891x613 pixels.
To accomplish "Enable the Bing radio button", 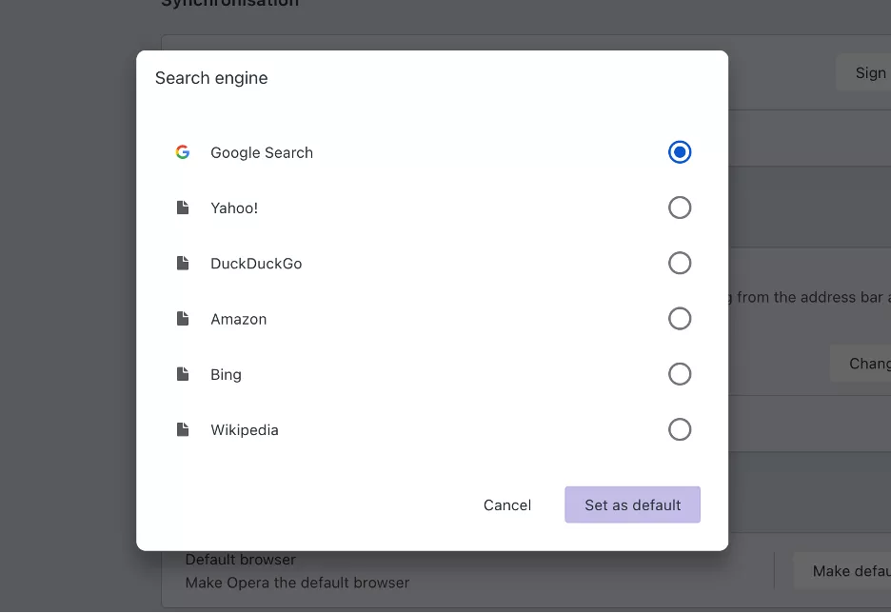I will 680,374.
